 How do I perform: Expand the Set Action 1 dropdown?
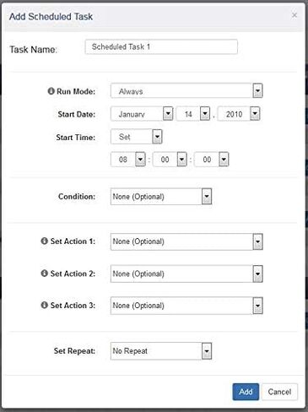tap(186, 241)
